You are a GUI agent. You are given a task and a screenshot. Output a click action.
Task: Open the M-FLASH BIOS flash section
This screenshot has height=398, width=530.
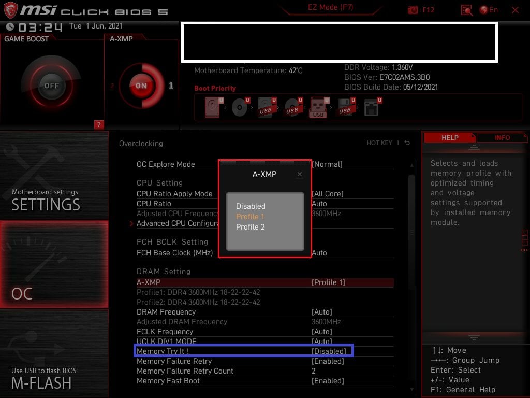click(54, 353)
